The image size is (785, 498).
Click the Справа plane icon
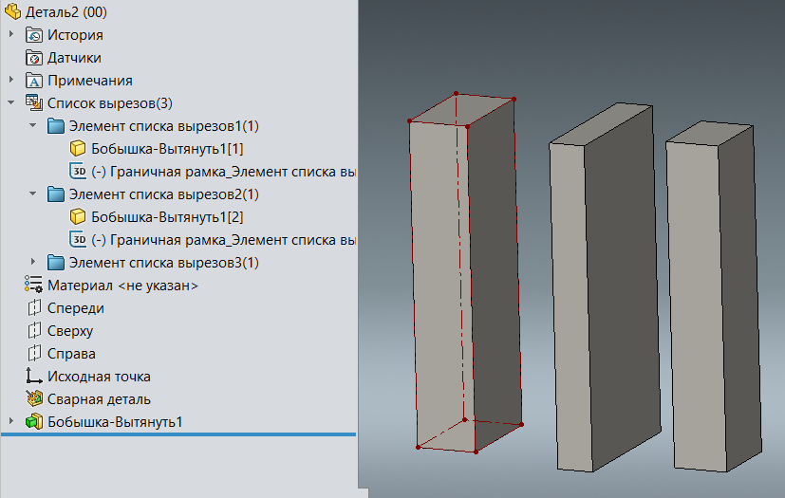34,354
